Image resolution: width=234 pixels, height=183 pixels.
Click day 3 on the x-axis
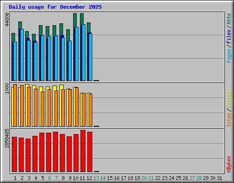coord(29,178)
